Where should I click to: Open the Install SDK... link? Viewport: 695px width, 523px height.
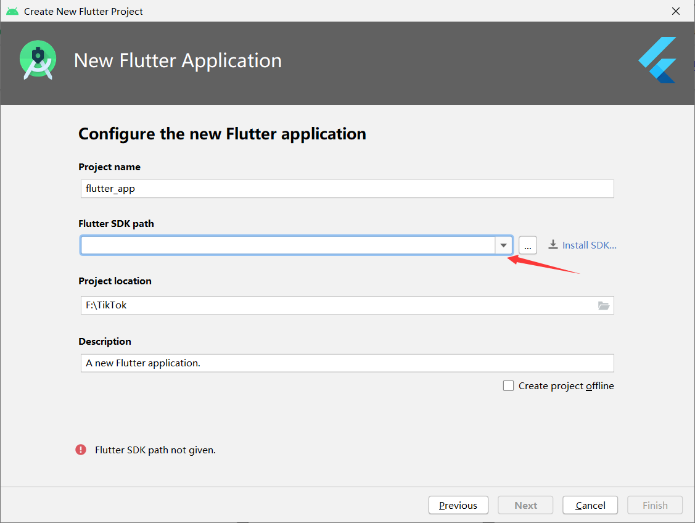pyautogui.click(x=589, y=245)
